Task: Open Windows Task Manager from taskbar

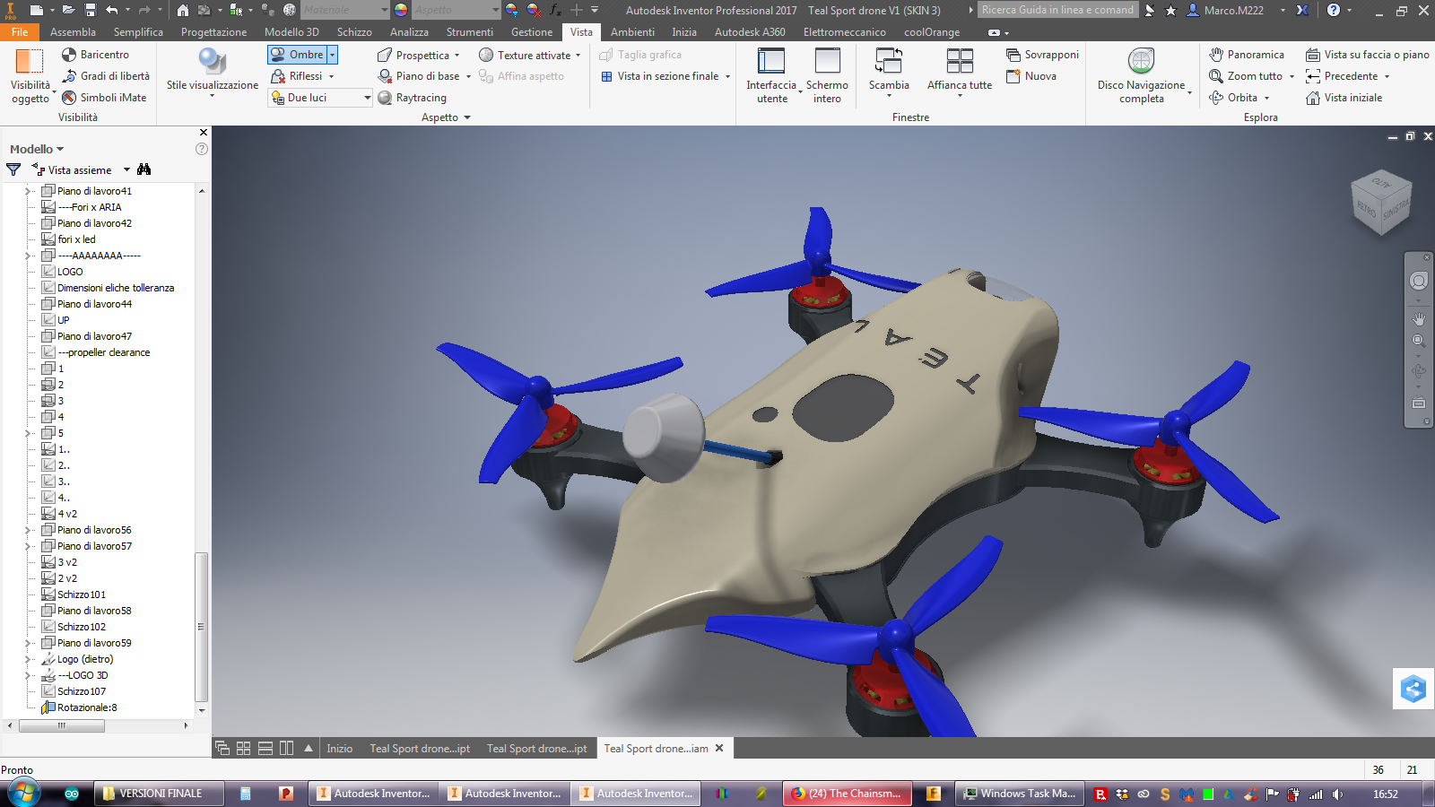Action: [1020, 794]
